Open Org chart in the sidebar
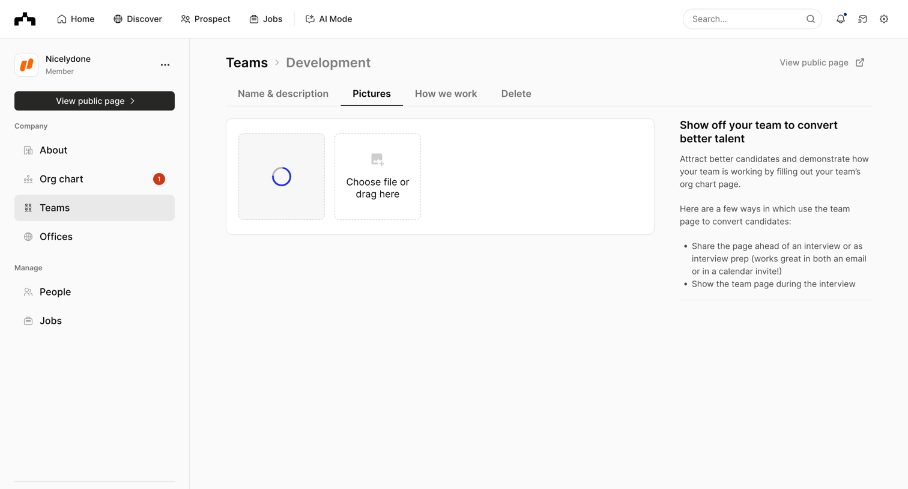Image resolution: width=908 pixels, height=489 pixels. (94, 179)
